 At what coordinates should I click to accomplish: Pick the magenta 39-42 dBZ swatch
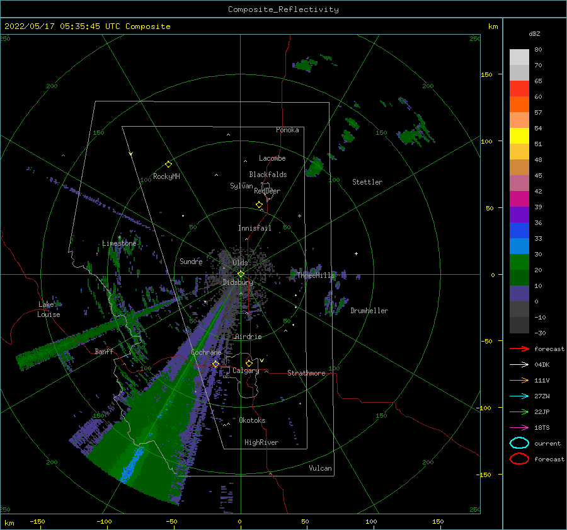click(x=519, y=199)
